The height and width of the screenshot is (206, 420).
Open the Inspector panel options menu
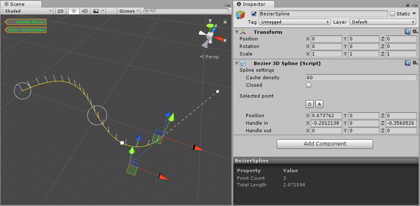[x=414, y=5]
